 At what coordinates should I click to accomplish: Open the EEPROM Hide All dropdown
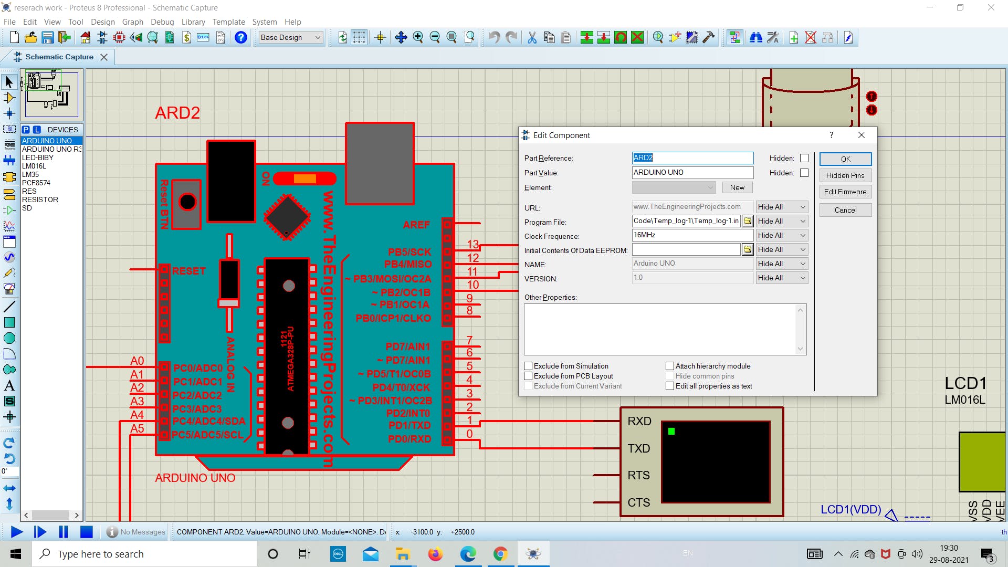[781, 249]
